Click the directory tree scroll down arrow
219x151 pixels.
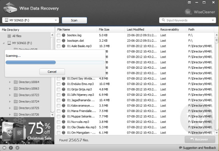pos(52,115)
